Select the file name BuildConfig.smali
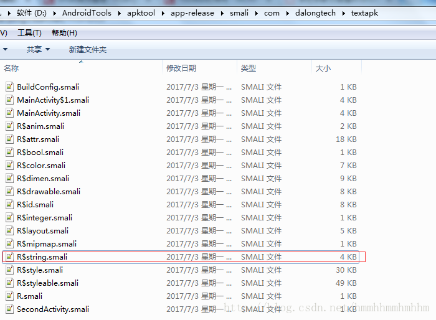 48,87
